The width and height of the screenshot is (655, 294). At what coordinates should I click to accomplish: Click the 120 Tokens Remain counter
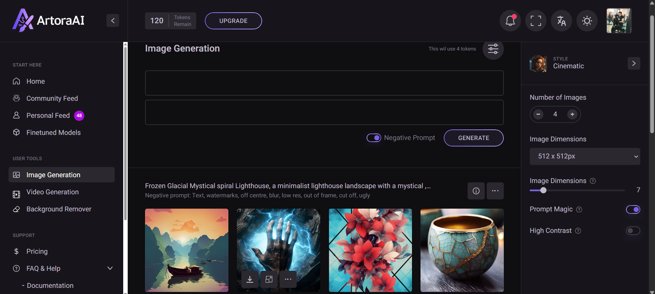(170, 21)
